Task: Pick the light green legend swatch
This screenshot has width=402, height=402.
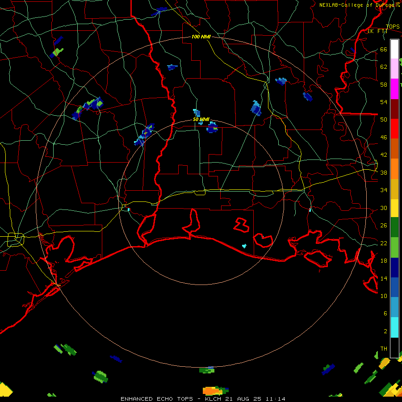Action: click(x=394, y=247)
